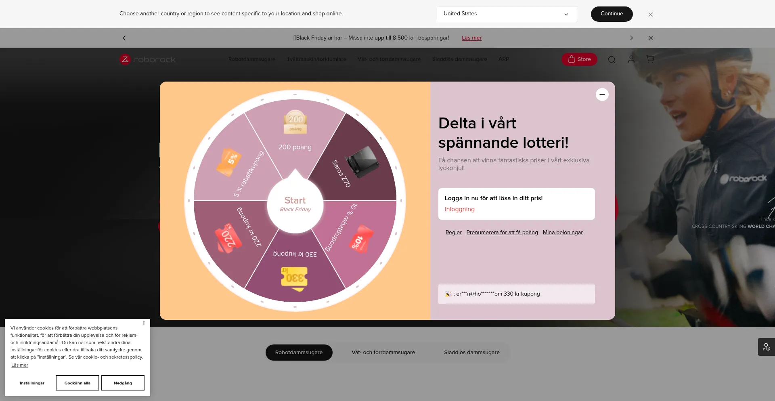Select the Sladdlös dammsugare category tab
Viewport: 775px width, 401px height.
(472, 353)
